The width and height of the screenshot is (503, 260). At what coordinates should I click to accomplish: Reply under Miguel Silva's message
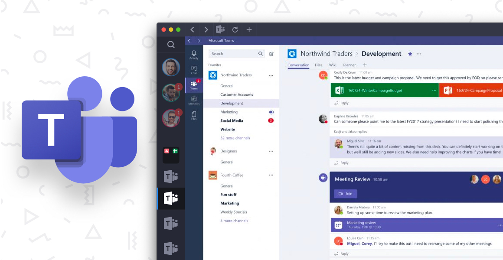pyautogui.click(x=341, y=163)
